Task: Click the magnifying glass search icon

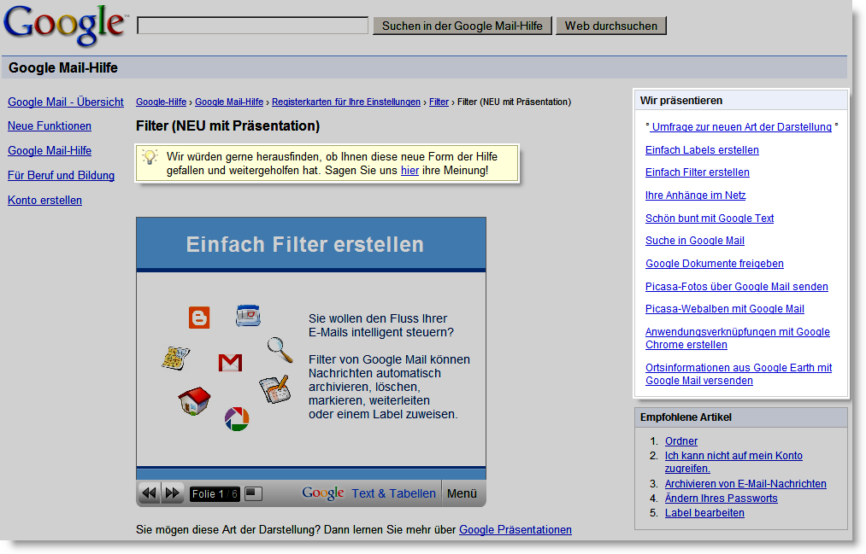Action: (280, 349)
